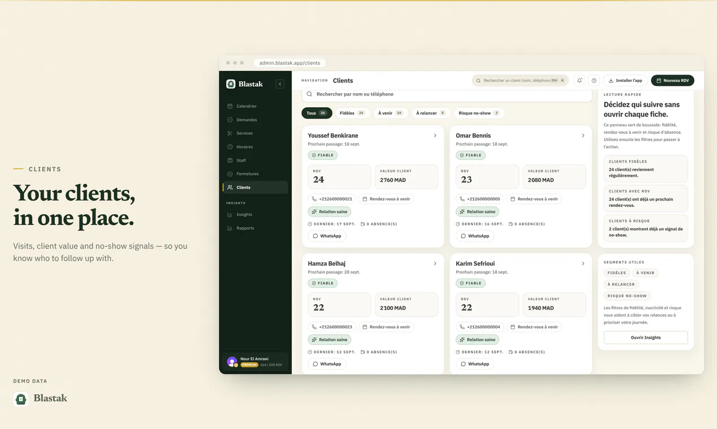Open the Clients fidèles summary card
717x429 pixels.
[x=646, y=169]
